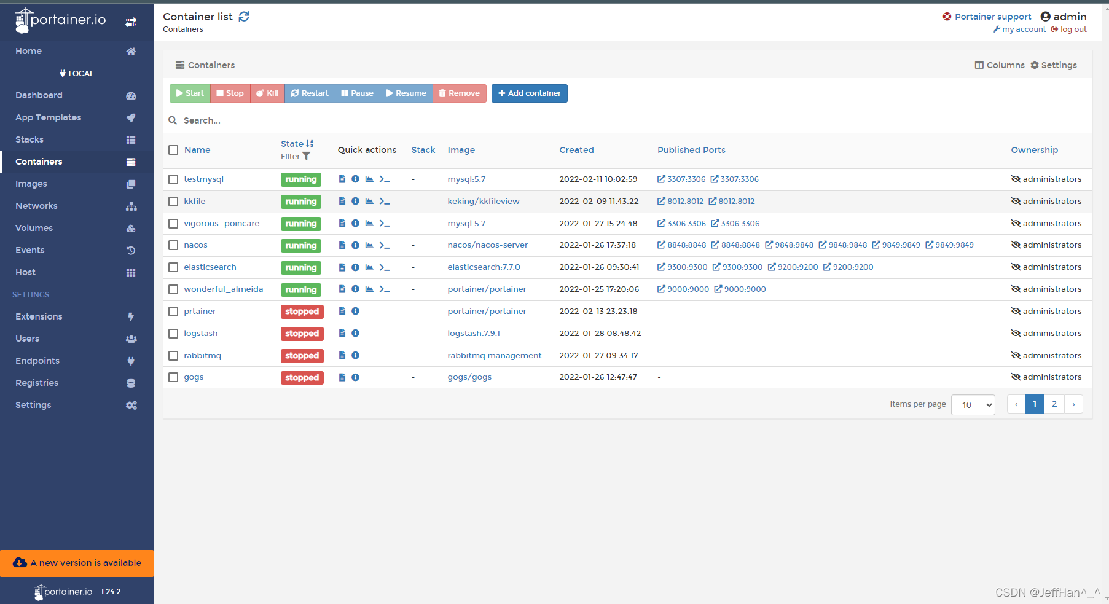The image size is (1109, 604).
Task: Check the nacos container checkbox
Action: click(173, 245)
